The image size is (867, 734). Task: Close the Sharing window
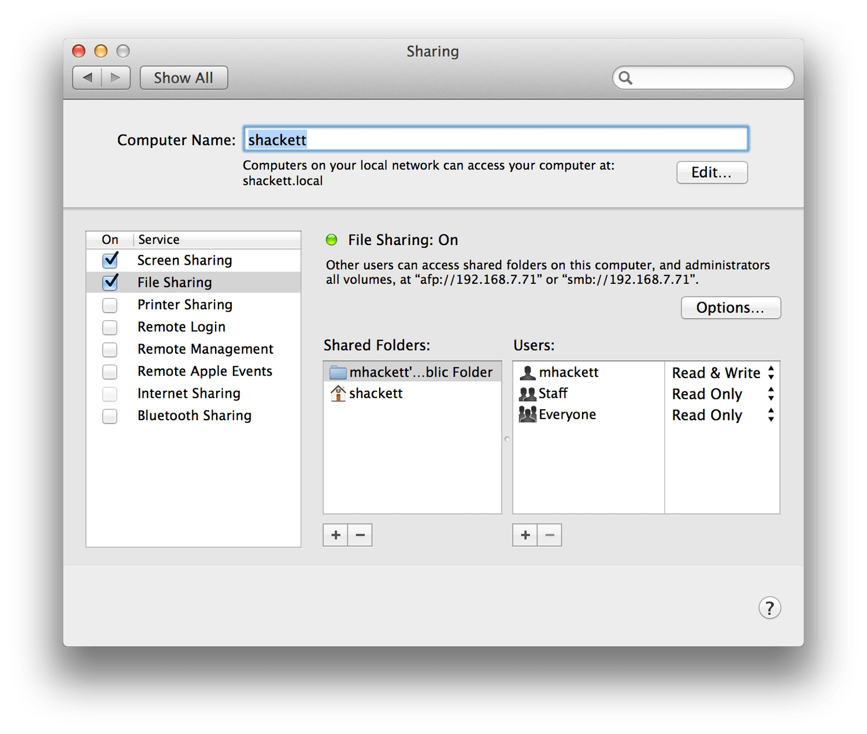[79, 51]
